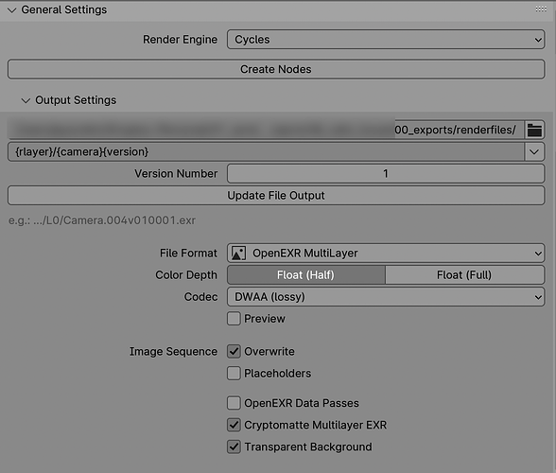Click the OpenEXR MultiLayer image icon
This screenshot has height=473, width=556.
tap(238, 253)
